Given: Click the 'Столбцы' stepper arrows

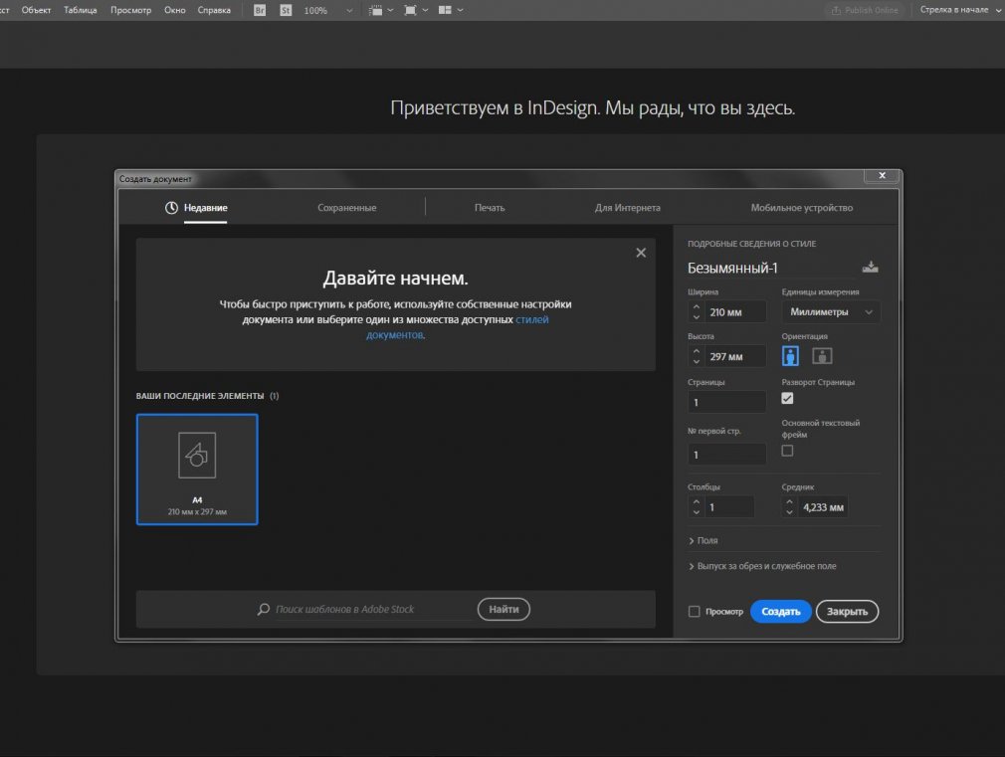Looking at the screenshot, I should [697, 507].
